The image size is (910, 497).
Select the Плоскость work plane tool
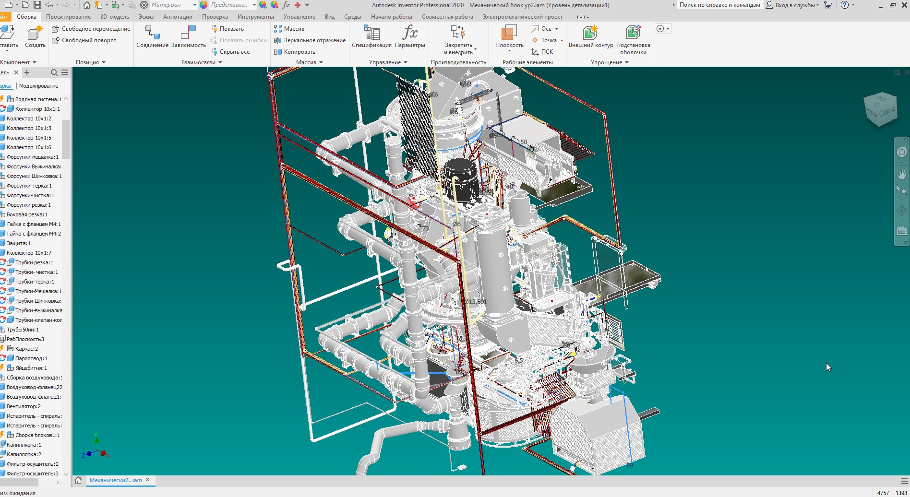pos(509,33)
